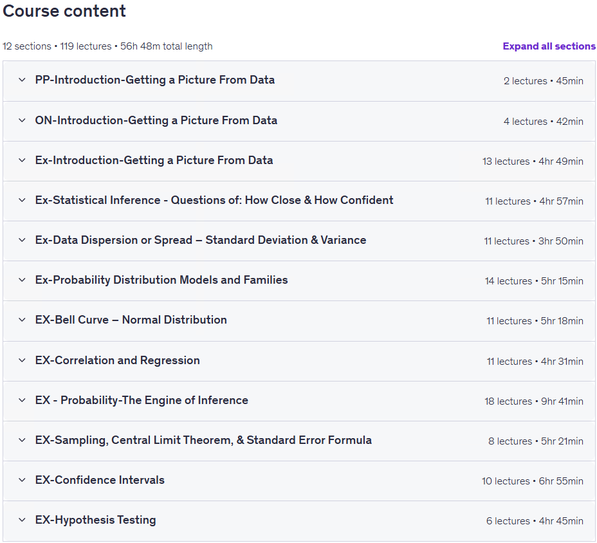Expand the EX-Correlation and Regression chevron
Screen dimensions: 597x543
pyautogui.click(x=22, y=360)
